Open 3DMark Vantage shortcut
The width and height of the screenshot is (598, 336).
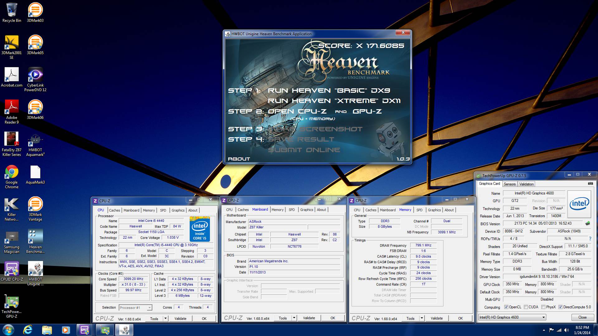pos(35,209)
